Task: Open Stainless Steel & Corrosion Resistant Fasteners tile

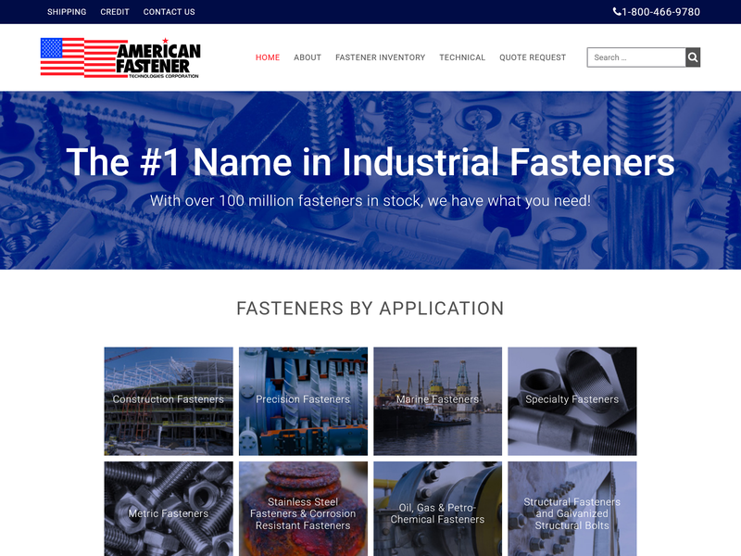Action: [x=303, y=509]
